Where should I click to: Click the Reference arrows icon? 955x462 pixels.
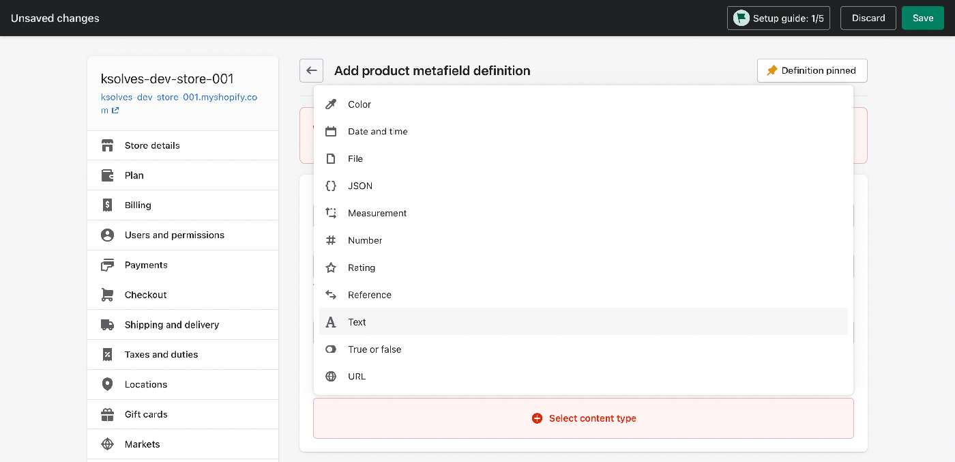point(331,295)
